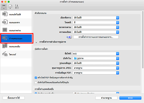
Task: Open the รูปแบบข้อมูล data format dropdown
Action: coord(96,63)
